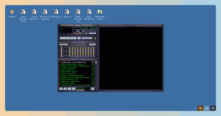
Task: Click the eject button to open files
Action: 79,38
